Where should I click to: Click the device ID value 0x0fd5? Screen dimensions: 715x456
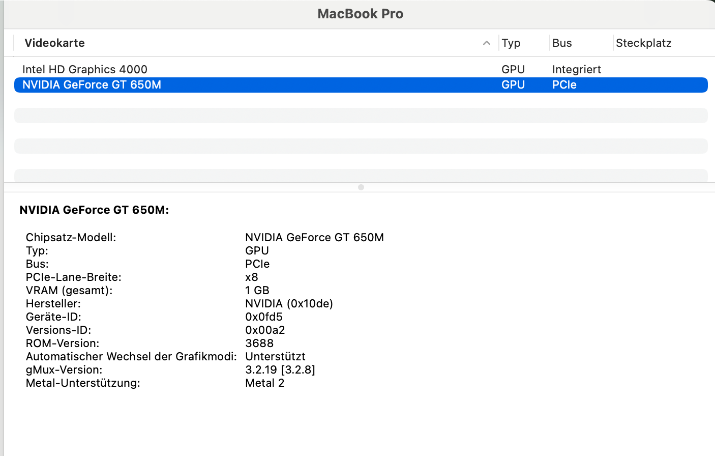pyautogui.click(x=264, y=317)
